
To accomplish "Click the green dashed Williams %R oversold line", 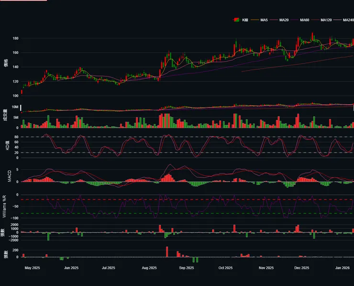I will (188, 214).
